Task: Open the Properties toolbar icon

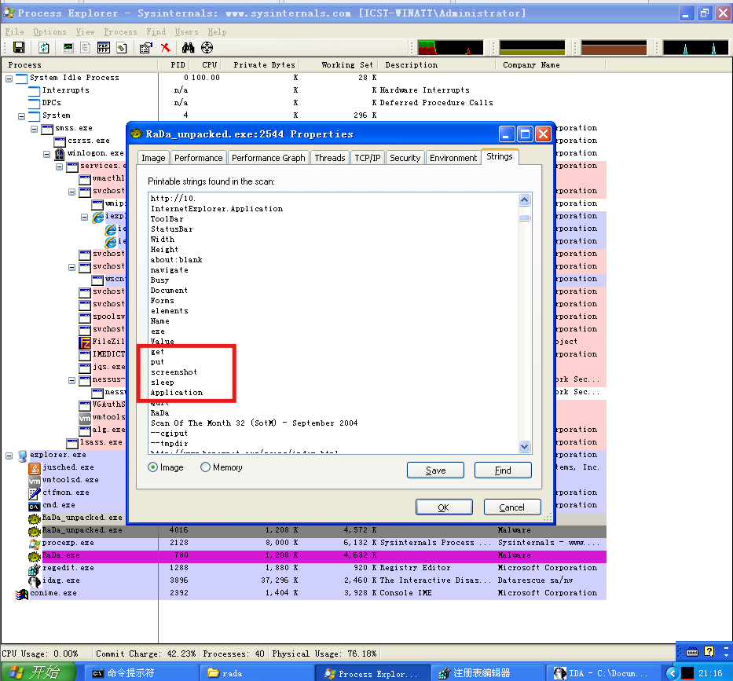Action: [x=146, y=48]
